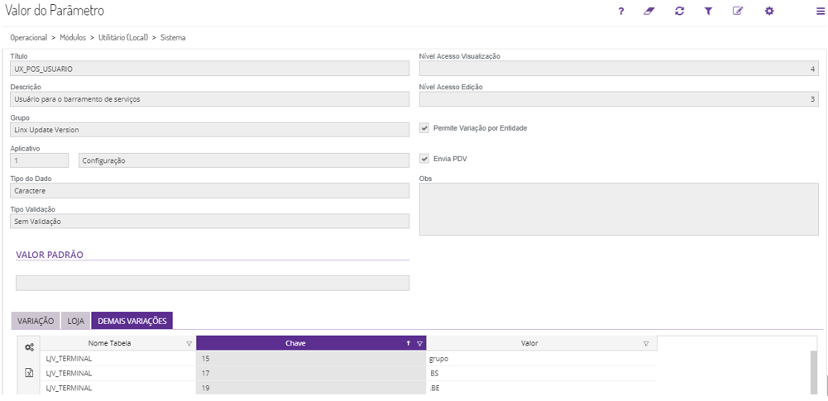This screenshot has height=401, width=828.
Task: Refresh using the circular arrows icon
Action: (680, 11)
